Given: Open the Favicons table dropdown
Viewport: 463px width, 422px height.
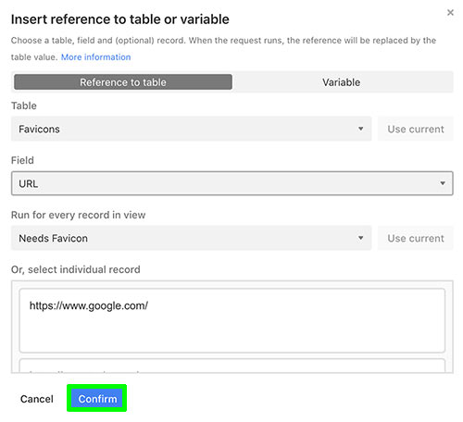Looking at the screenshot, I should (192, 129).
